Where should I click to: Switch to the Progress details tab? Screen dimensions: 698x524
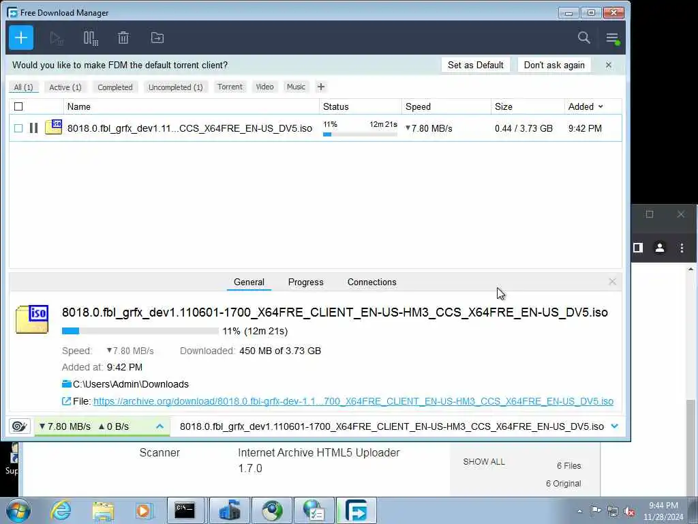[x=306, y=282]
